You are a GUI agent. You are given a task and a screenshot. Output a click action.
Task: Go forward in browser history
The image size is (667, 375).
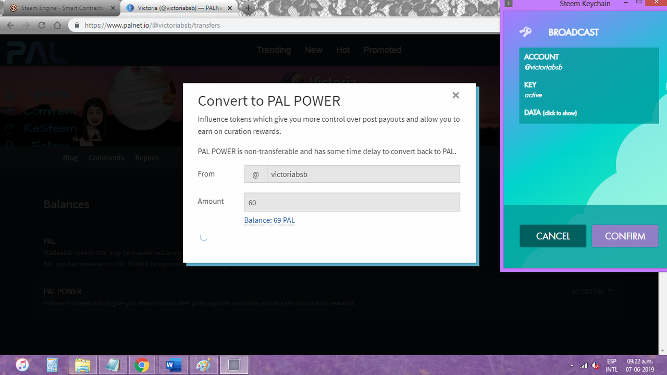(x=26, y=25)
